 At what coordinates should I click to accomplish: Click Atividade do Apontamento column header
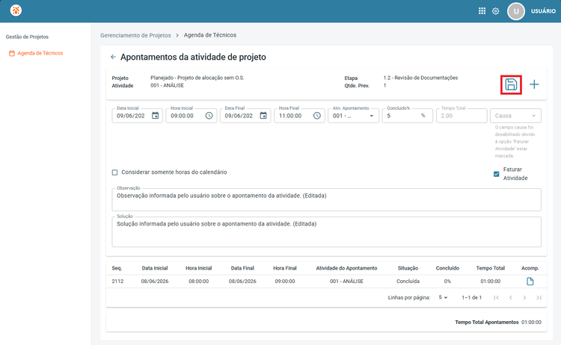[346, 268]
